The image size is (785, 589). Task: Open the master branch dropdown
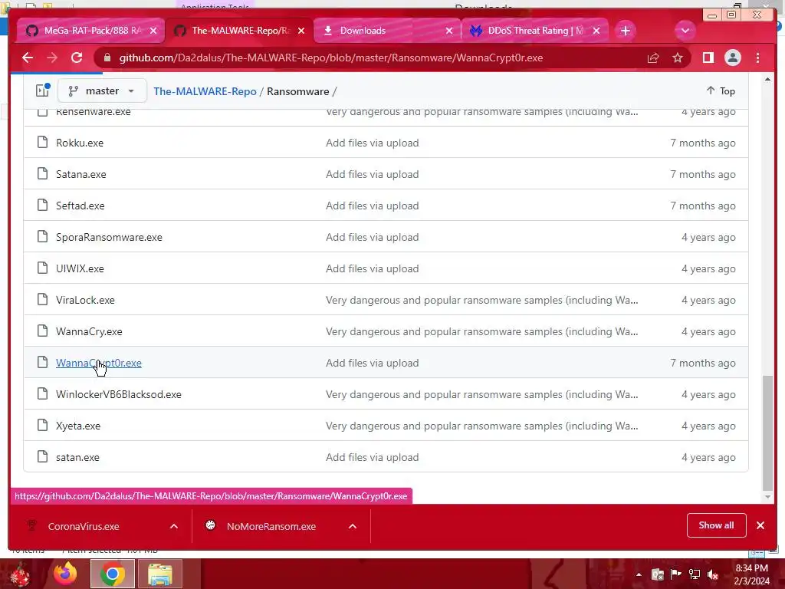(x=102, y=90)
